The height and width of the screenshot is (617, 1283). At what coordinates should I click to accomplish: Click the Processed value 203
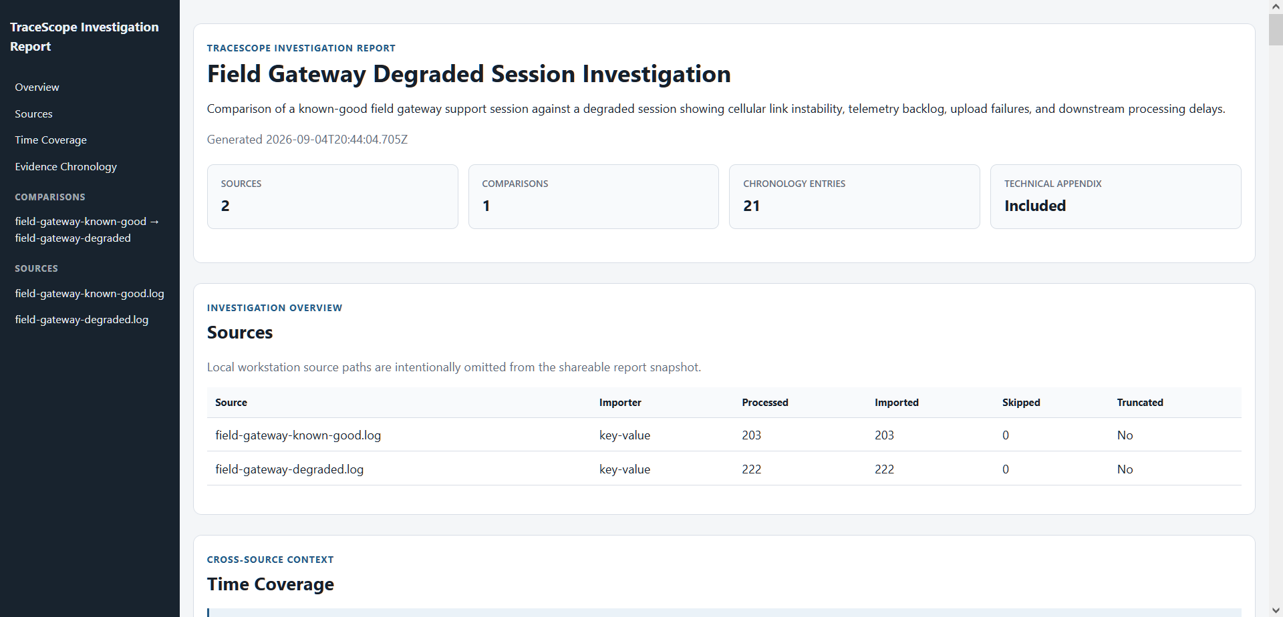click(x=752, y=435)
